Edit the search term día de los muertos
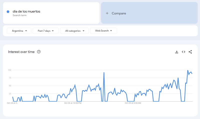The height and width of the screenshot is (119, 200). (26, 11)
